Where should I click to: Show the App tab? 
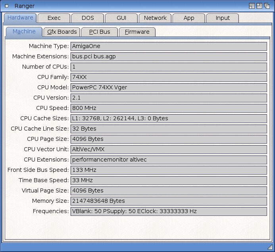pyautogui.click(x=189, y=18)
